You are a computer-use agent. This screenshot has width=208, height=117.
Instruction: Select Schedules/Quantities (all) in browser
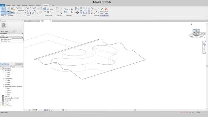(12, 98)
